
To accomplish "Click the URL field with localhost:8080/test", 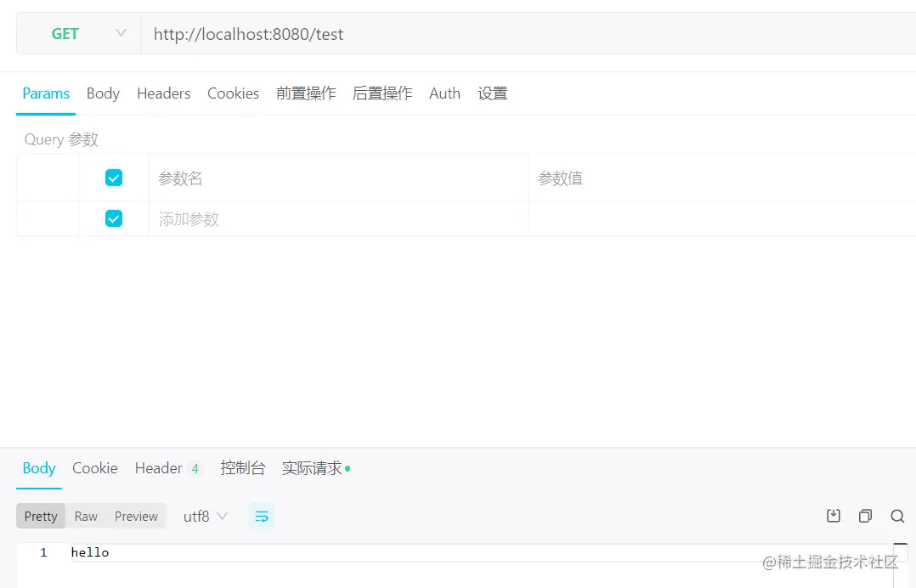I will coord(529,34).
